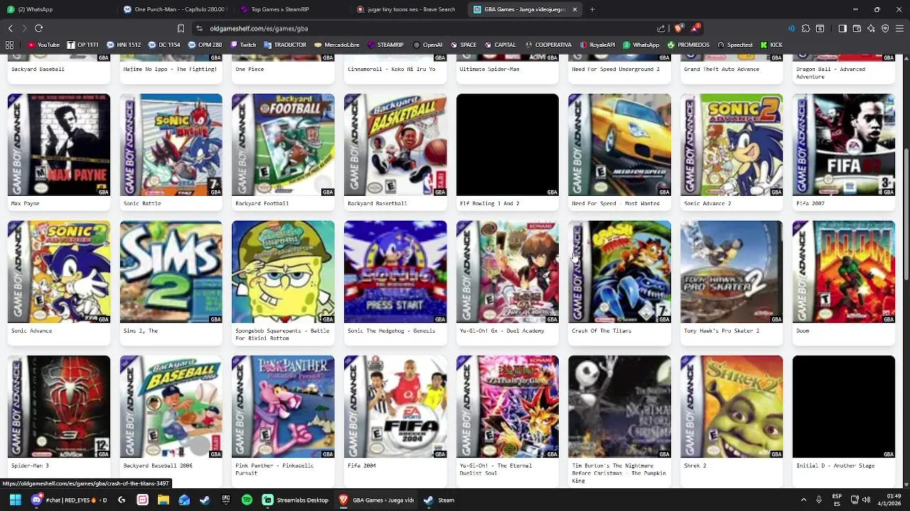Click the "Elf Bowling 1 And 2" title
Image resolution: width=910 pixels, height=511 pixels.
[x=489, y=204]
